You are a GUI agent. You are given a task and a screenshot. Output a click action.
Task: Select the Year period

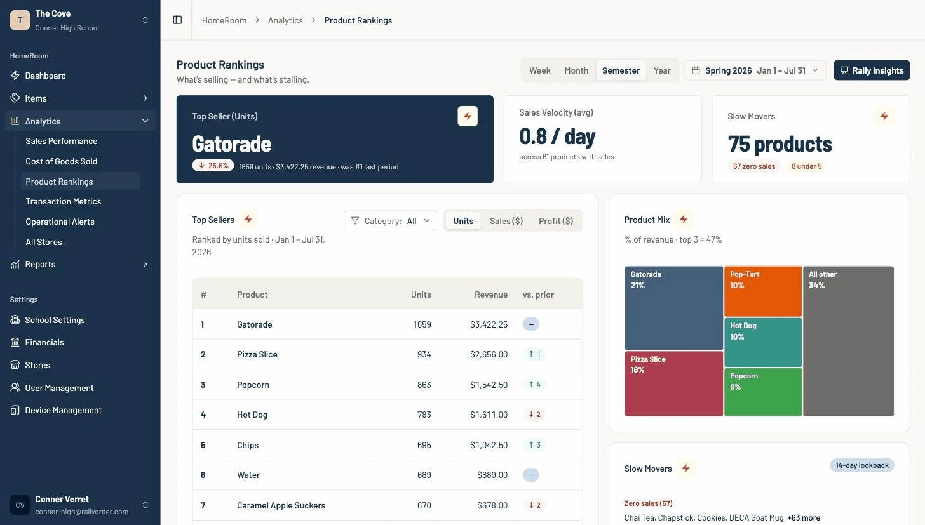tap(662, 70)
